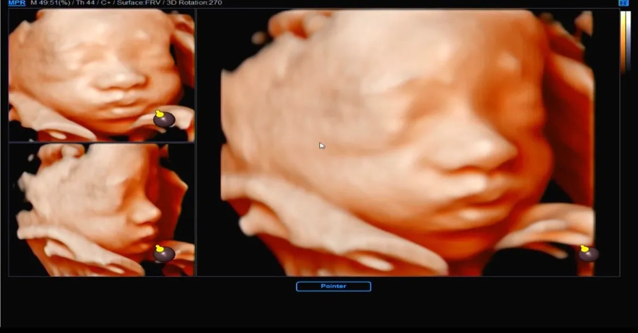Click the 'M 49:51(%)' header value

[x=50, y=3]
